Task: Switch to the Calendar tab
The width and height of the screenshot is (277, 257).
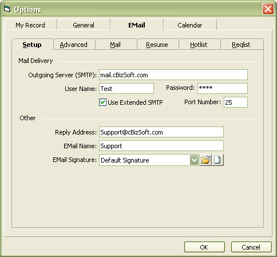Action: 190,25
